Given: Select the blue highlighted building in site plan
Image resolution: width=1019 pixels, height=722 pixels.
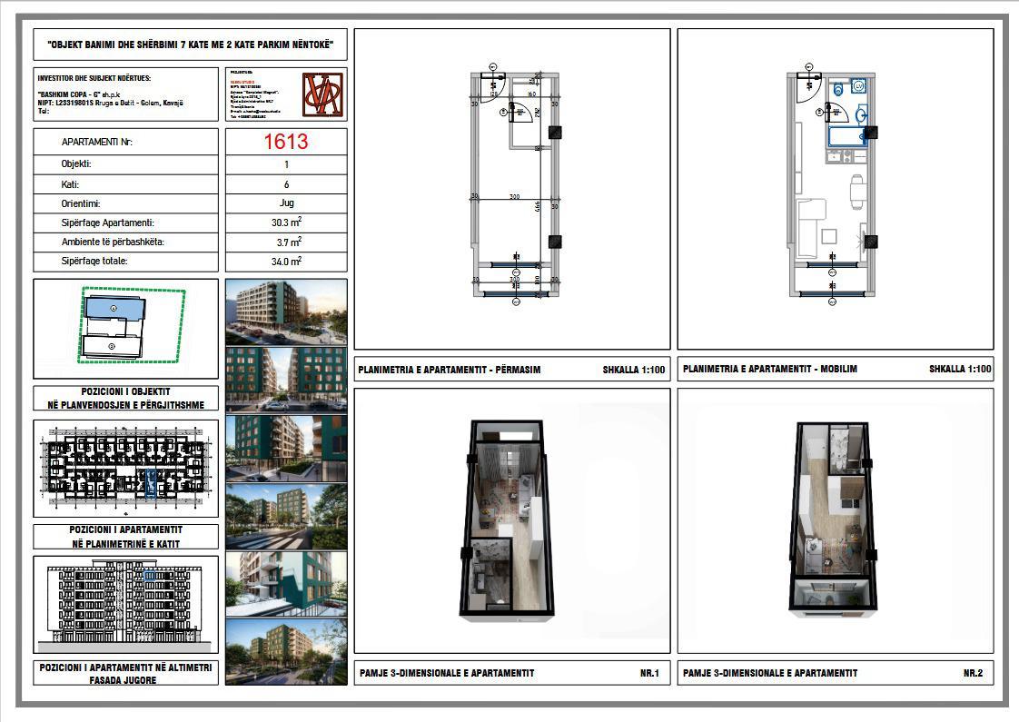Looking at the screenshot, I should [x=113, y=309].
